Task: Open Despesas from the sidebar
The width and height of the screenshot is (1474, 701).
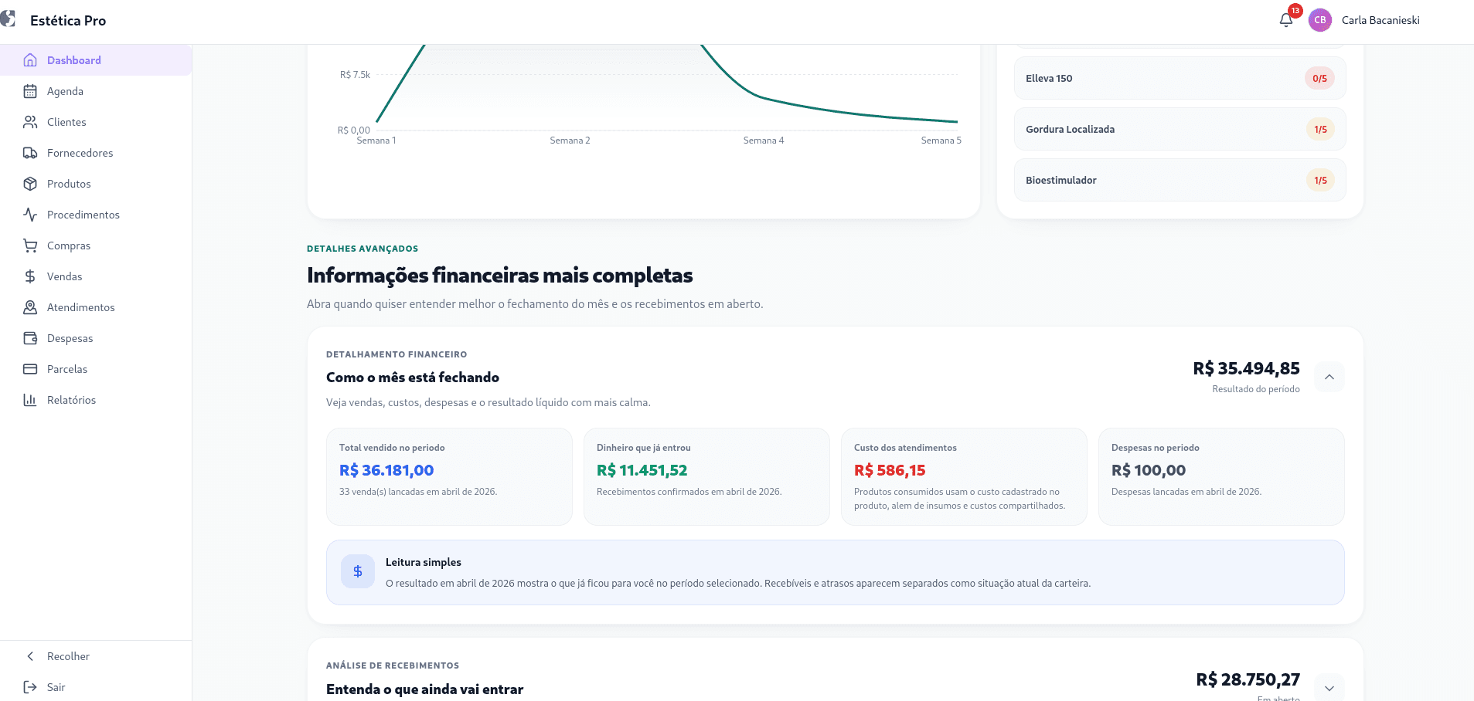Action: coord(96,338)
